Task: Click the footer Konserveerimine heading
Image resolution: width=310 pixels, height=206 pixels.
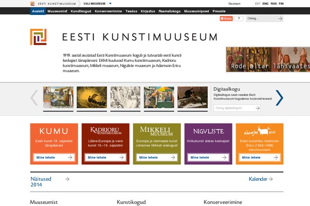Action: [223, 202]
